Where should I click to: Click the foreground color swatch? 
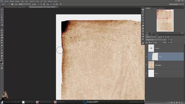point(1,62)
